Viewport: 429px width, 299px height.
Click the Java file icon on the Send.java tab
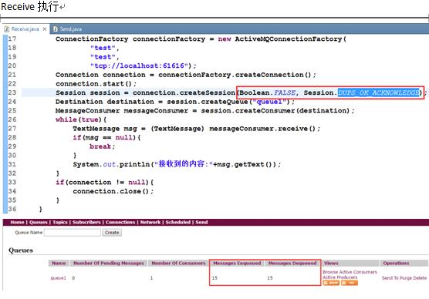click(56, 29)
